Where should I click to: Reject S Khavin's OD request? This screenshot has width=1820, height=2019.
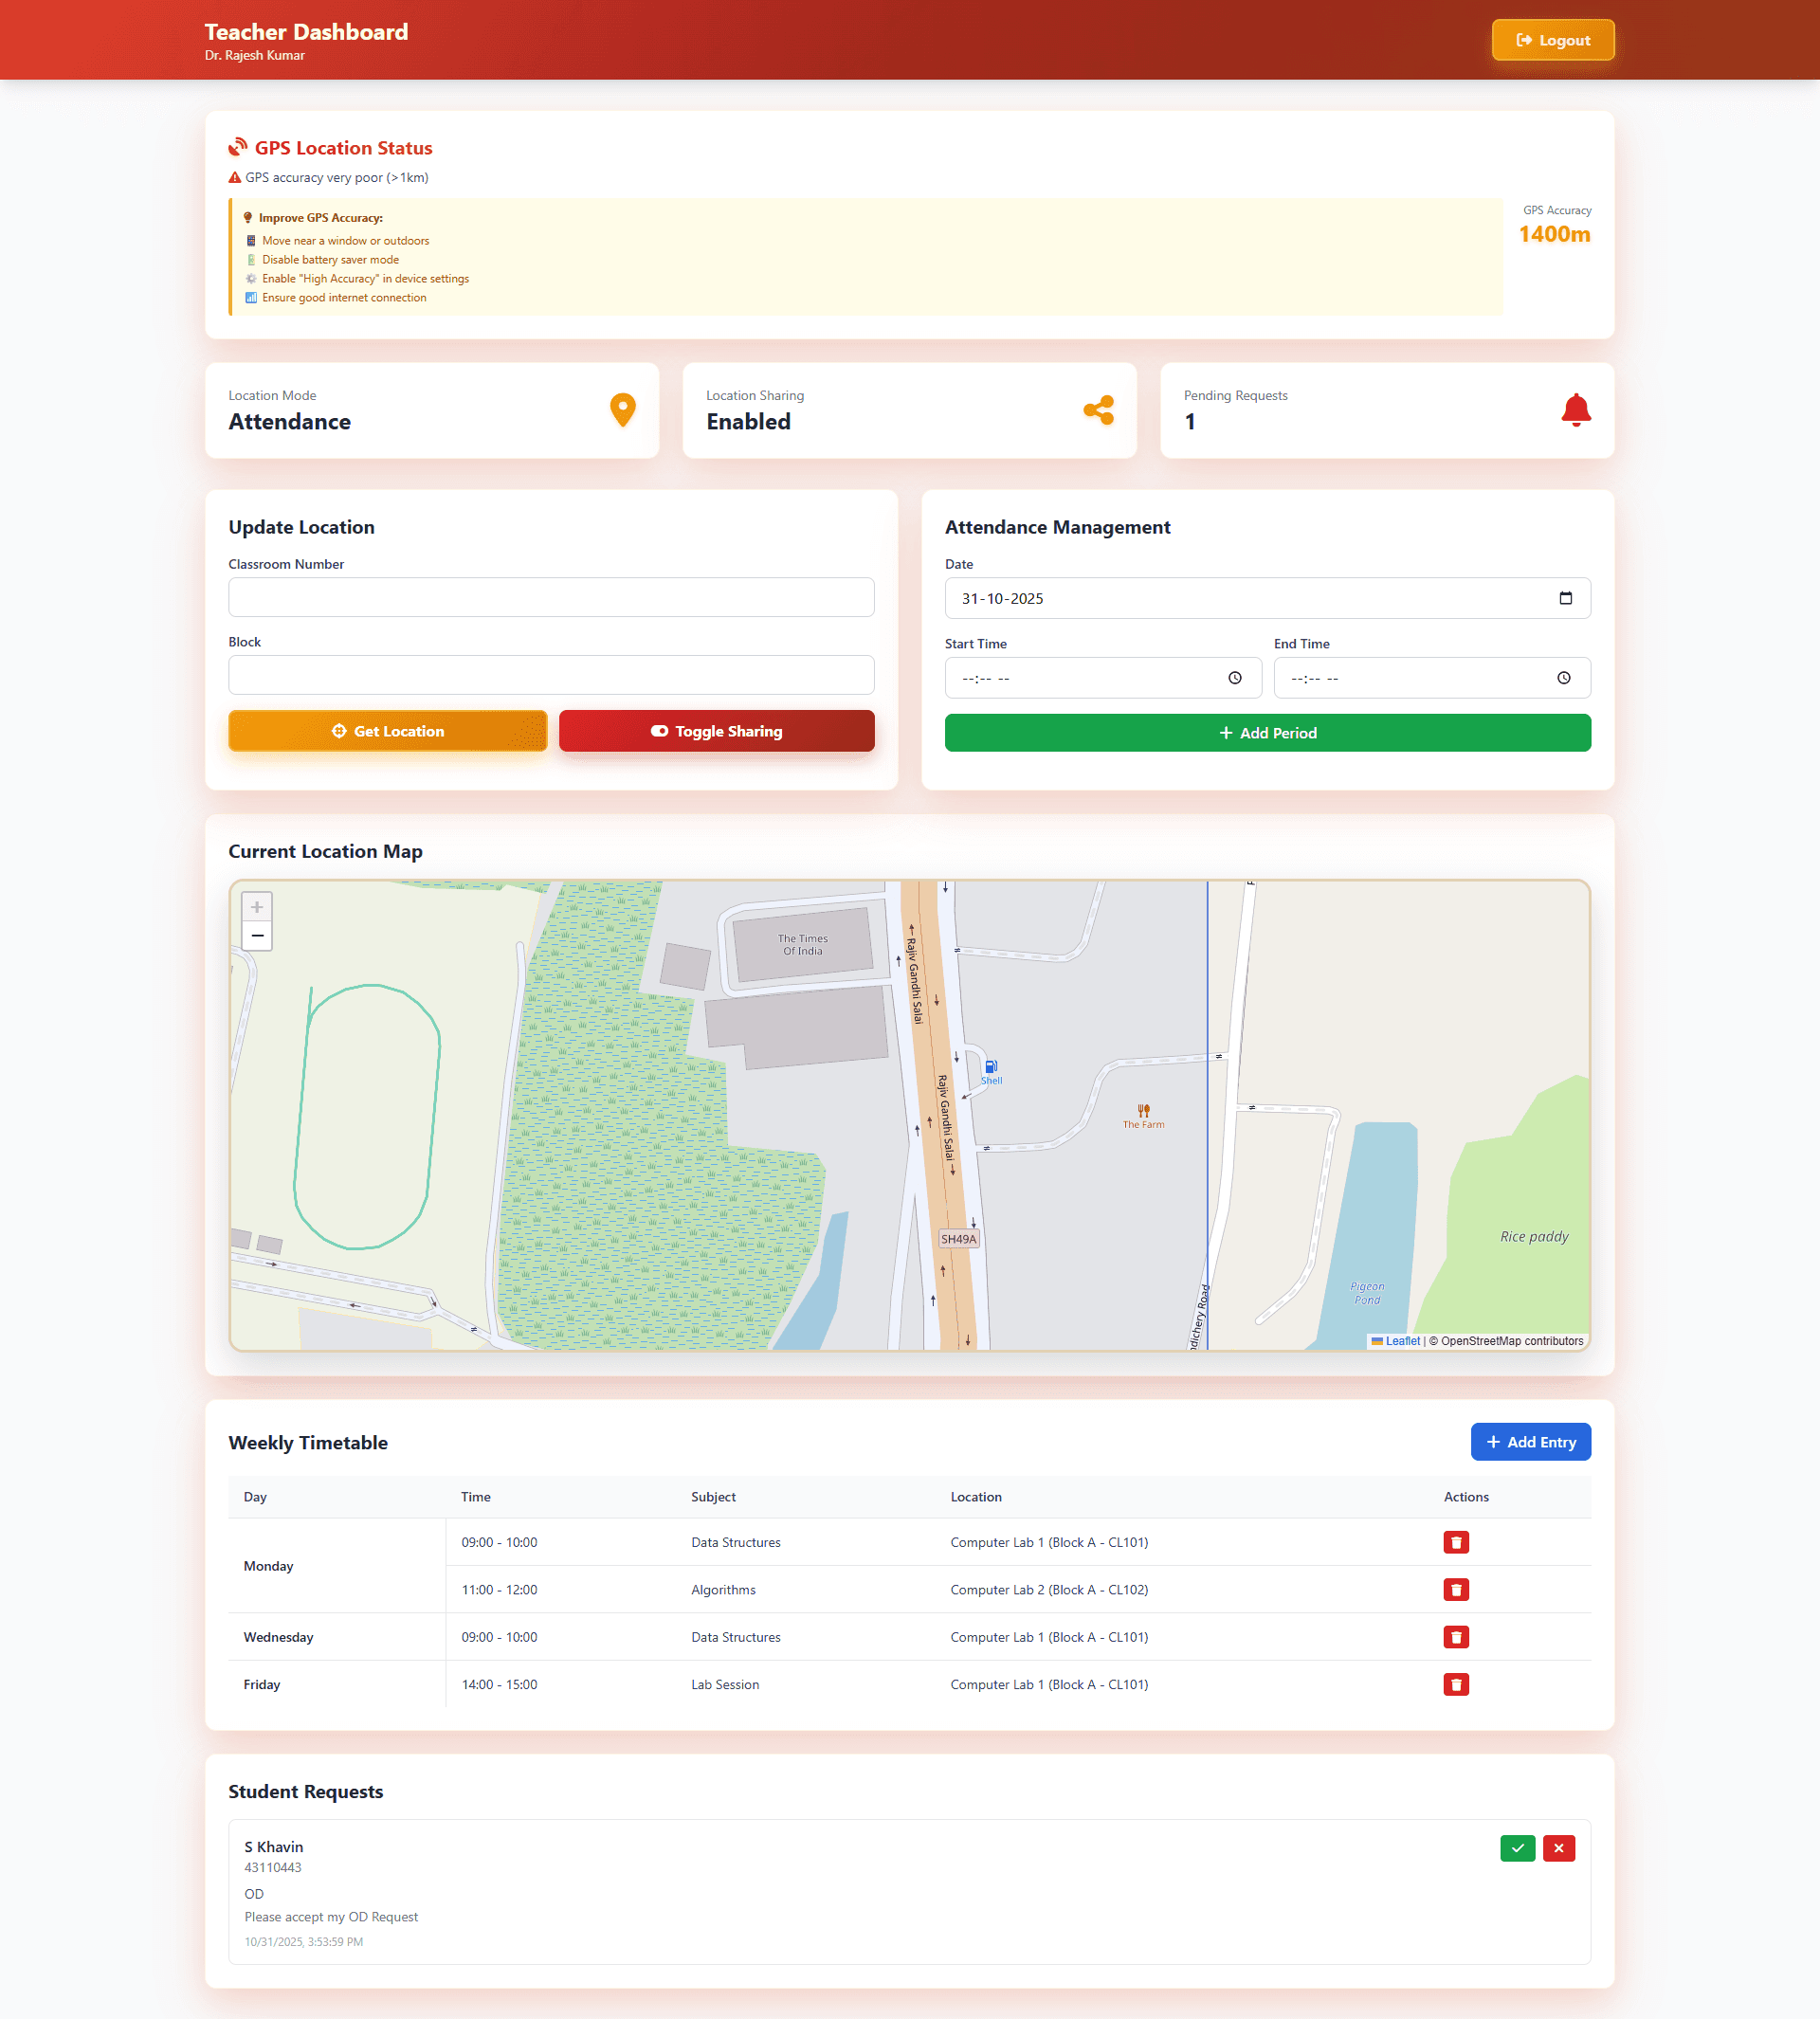(1558, 1848)
